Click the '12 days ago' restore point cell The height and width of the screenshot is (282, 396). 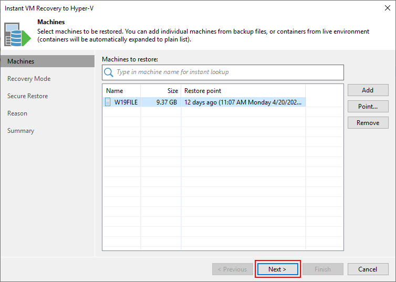click(243, 102)
